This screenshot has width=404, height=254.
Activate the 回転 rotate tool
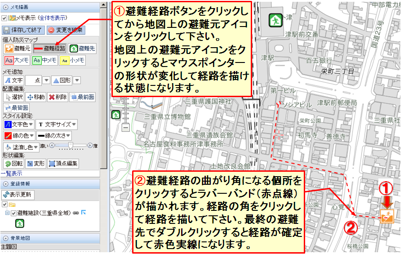pos(13,164)
